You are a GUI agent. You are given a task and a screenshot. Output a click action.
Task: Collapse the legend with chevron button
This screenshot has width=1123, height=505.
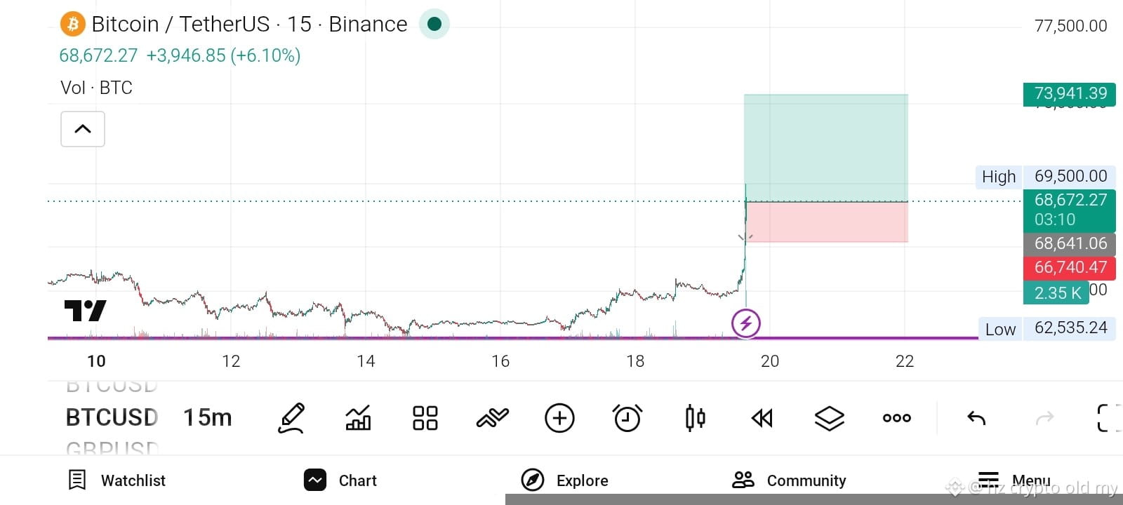(x=83, y=129)
